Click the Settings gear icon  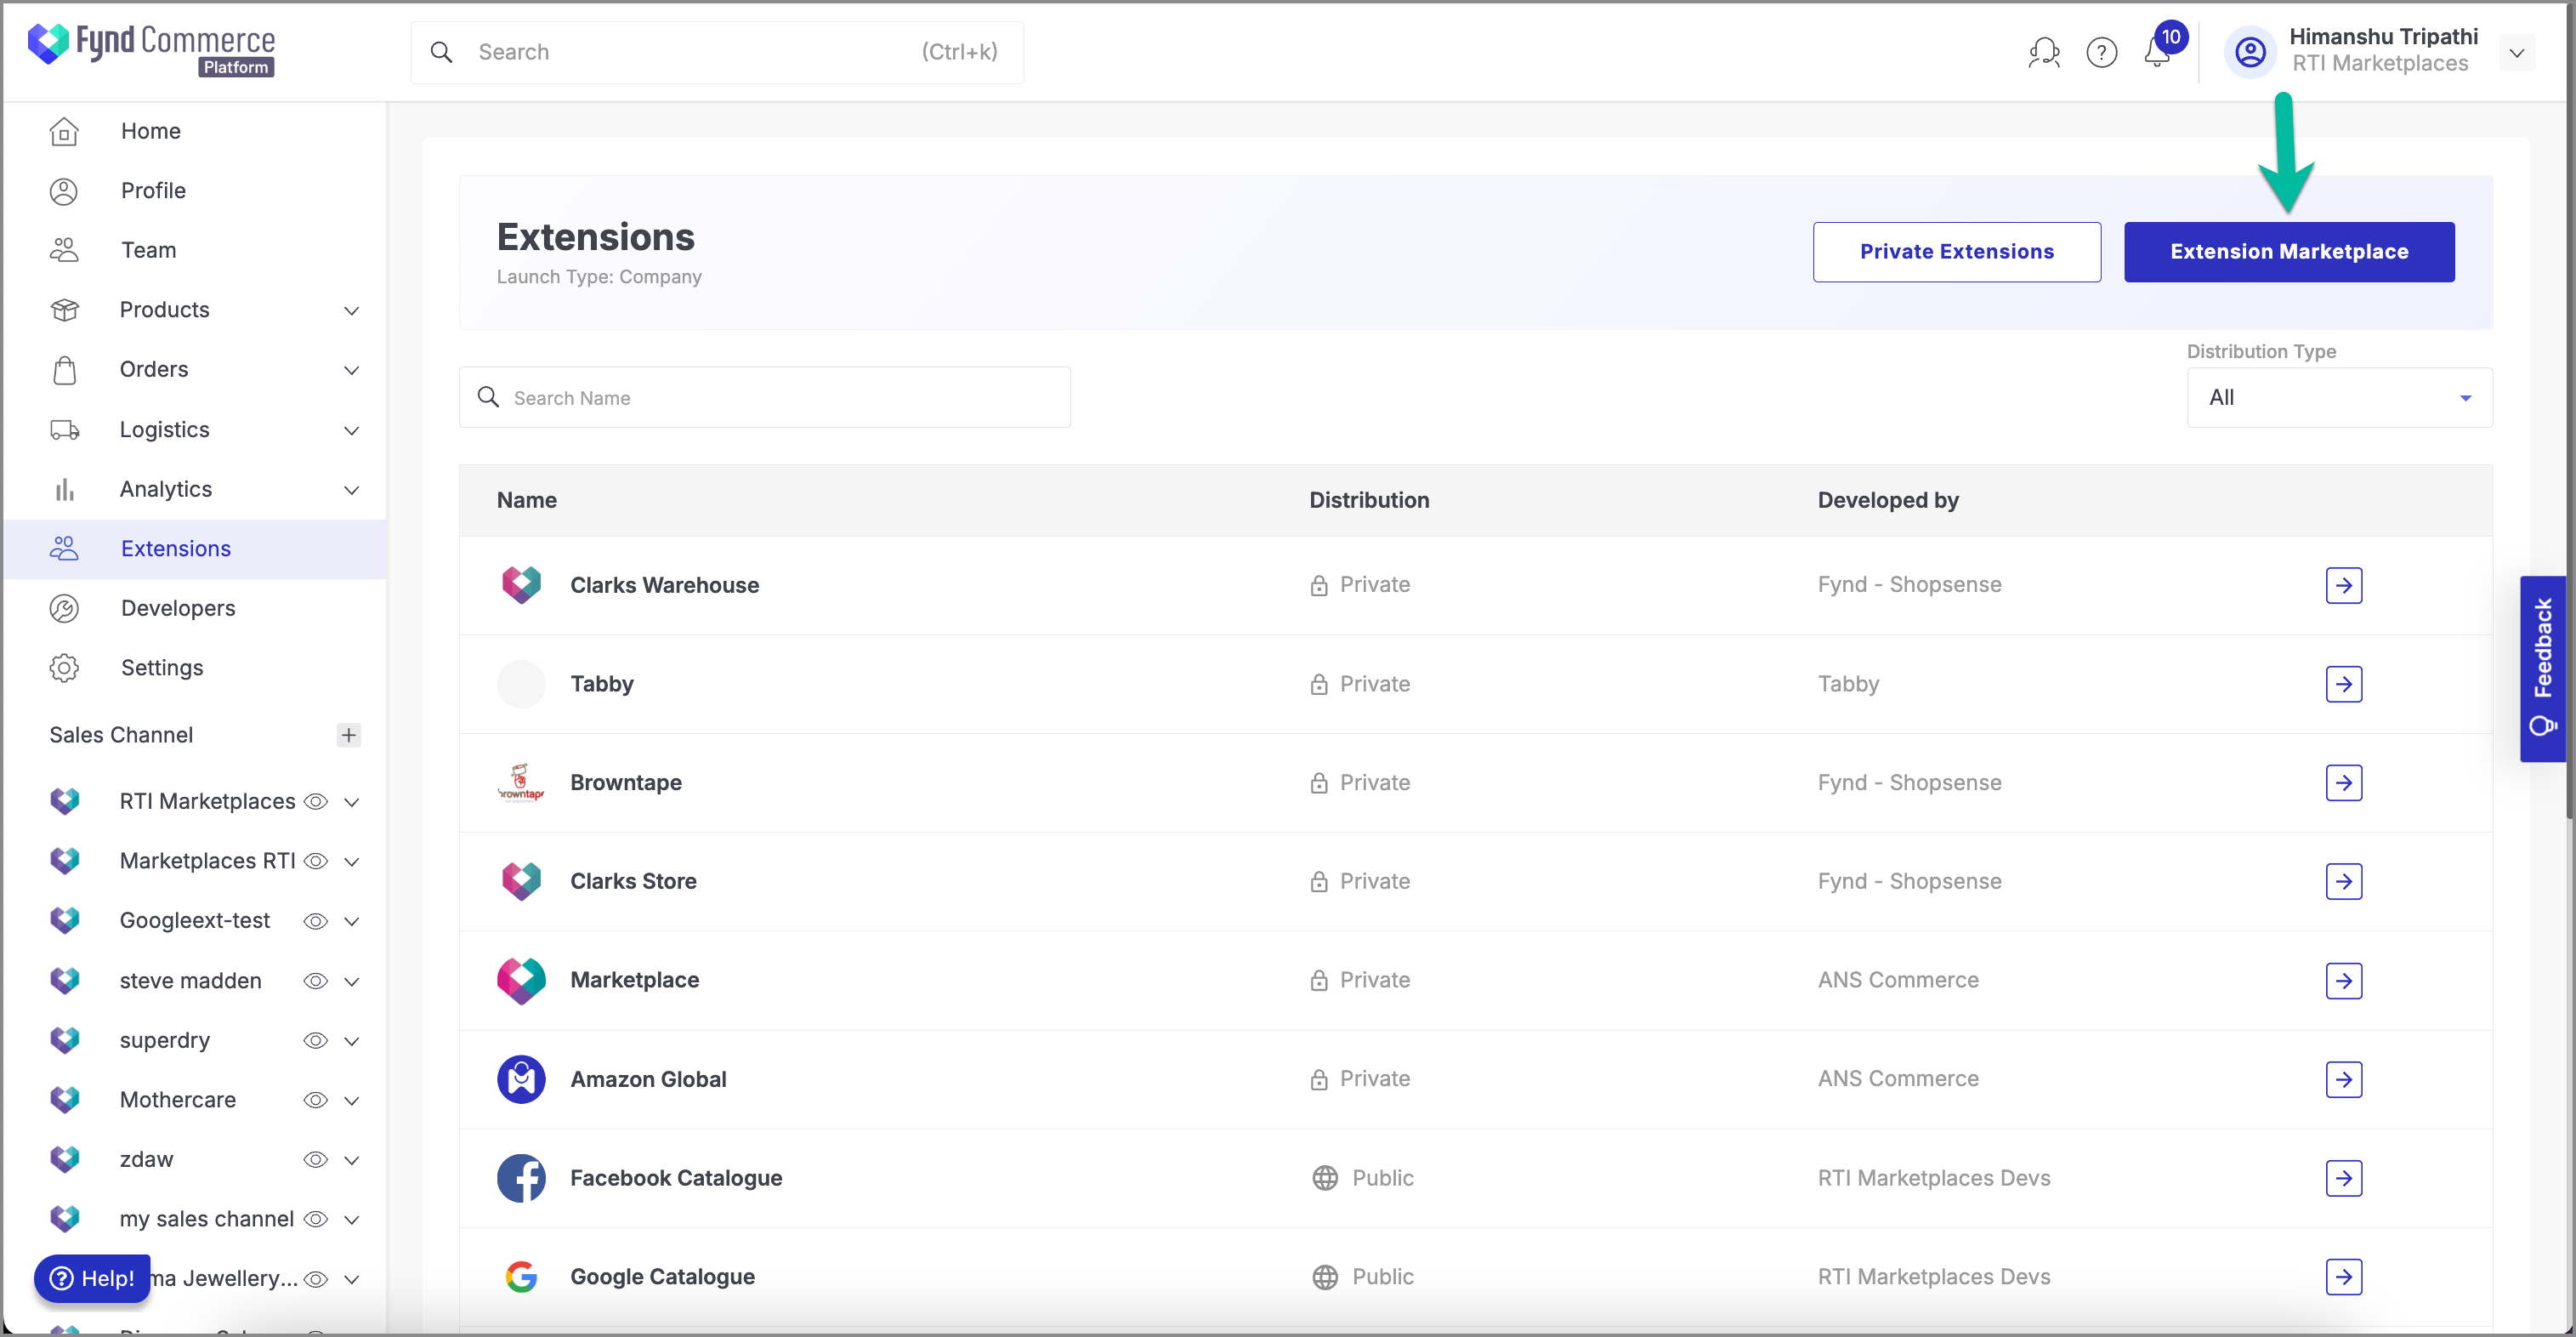[64, 668]
